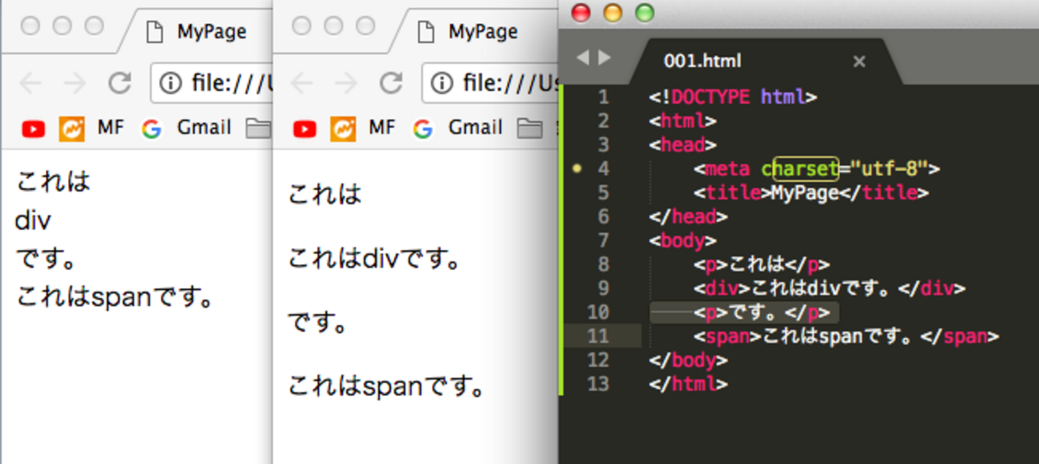The image size is (1039, 464).
Task: Open the orange MF bookmark in left browser
Action: [x=72, y=129]
